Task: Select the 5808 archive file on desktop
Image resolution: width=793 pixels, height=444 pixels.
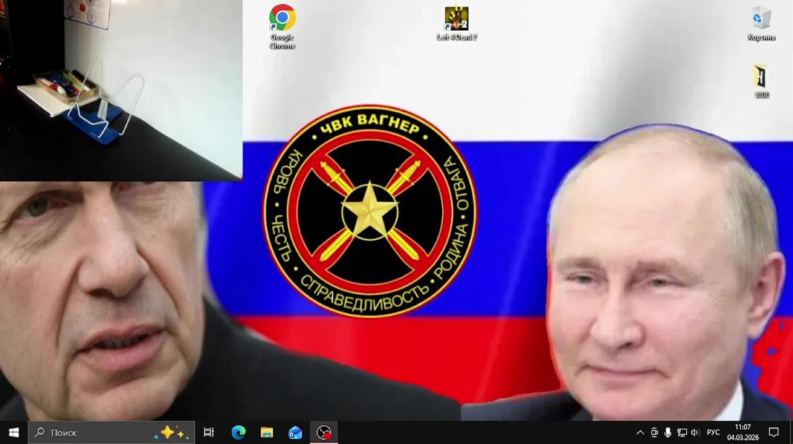Action: [761, 81]
